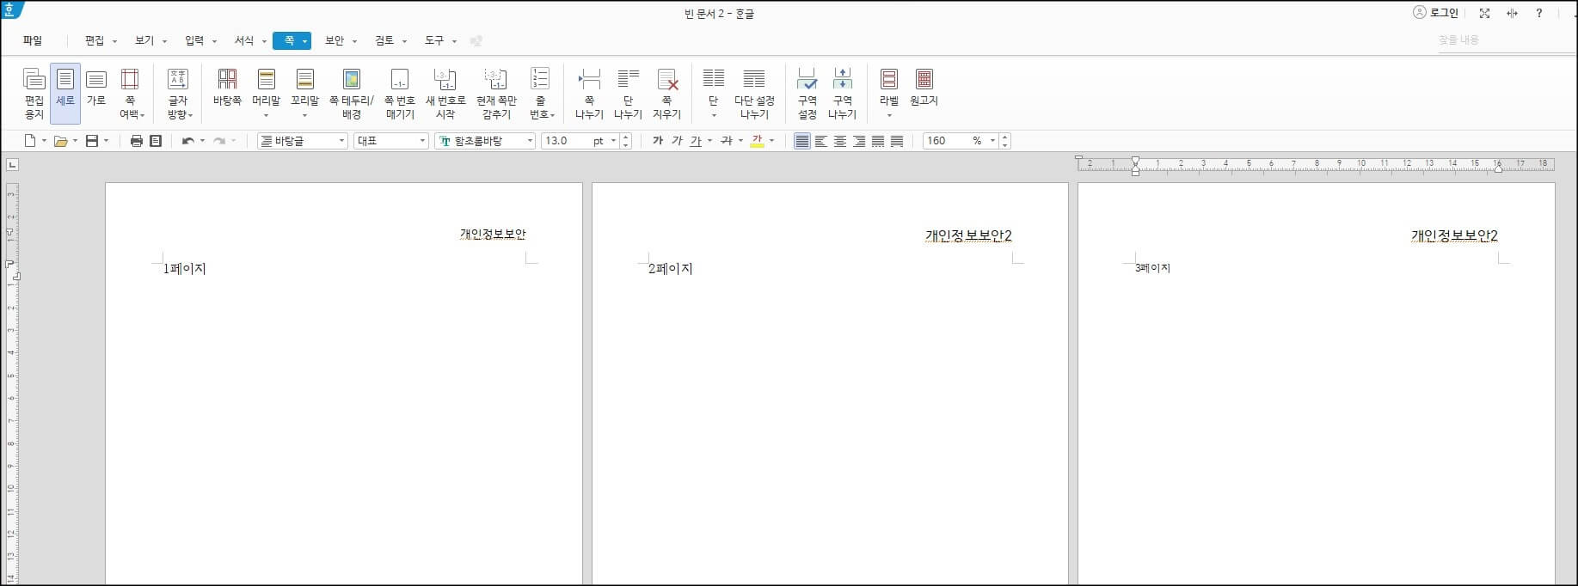Click the 편집 용지 page setup icon
The image size is (1578, 586).
click(x=34, y=94)
